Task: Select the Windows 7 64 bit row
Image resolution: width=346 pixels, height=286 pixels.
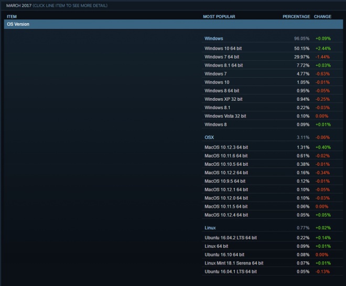Action: (x=272, y=57)
